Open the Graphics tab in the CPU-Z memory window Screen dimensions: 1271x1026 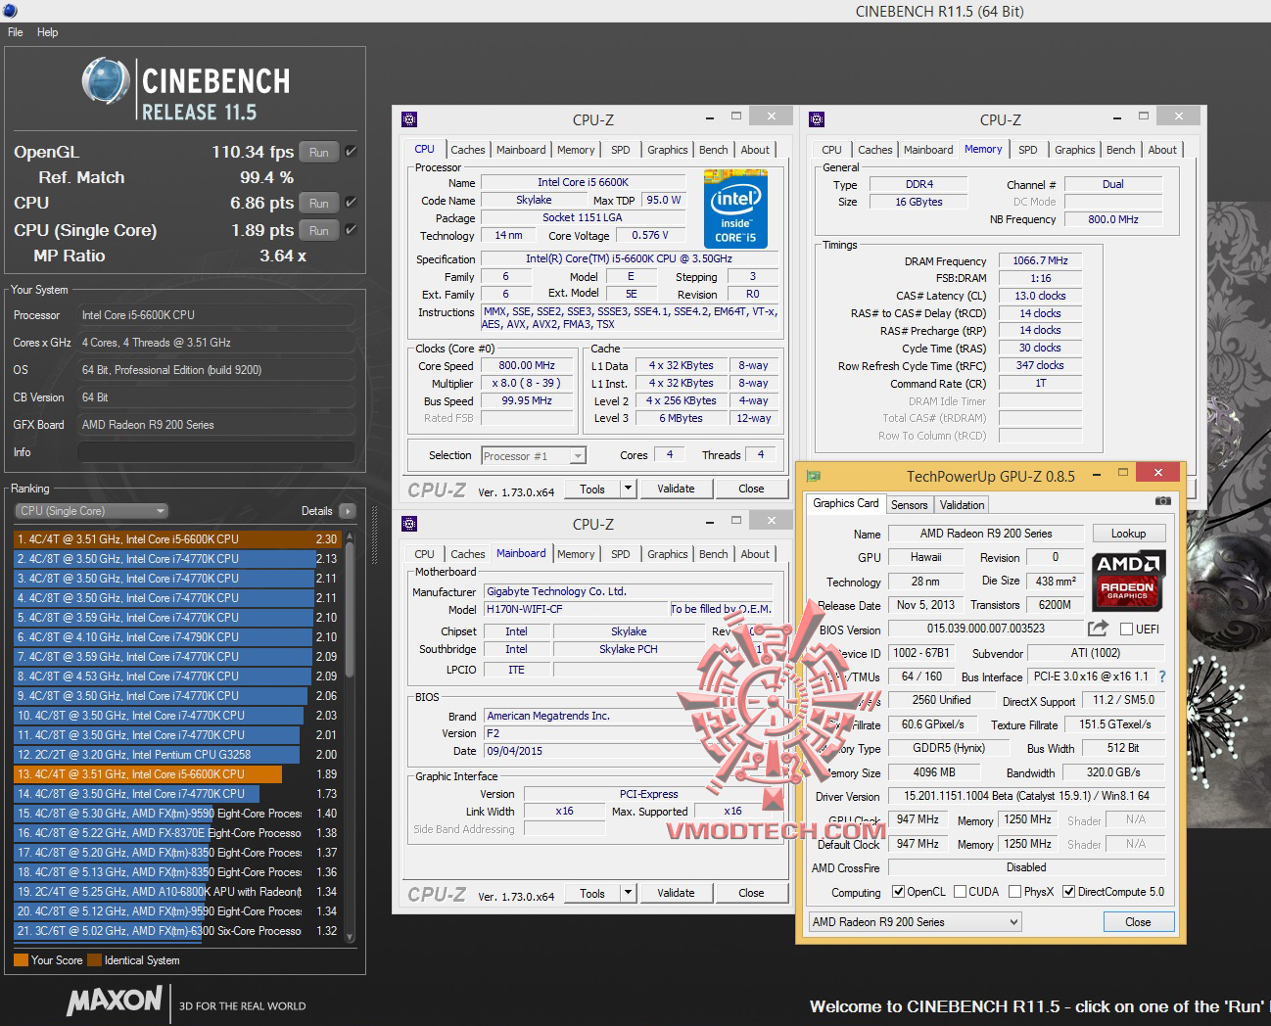(x=1074, y=150)
